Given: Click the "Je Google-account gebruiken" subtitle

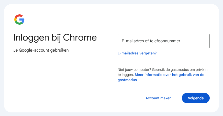Looking at the screenshot, I should click(41, 50).
